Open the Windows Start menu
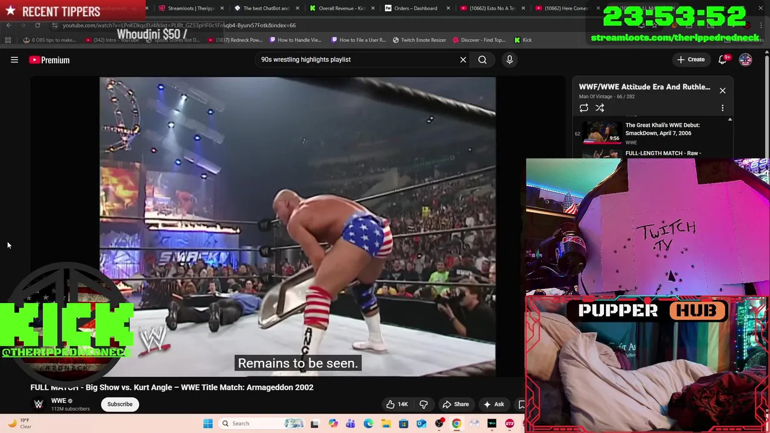 [208, 423]
